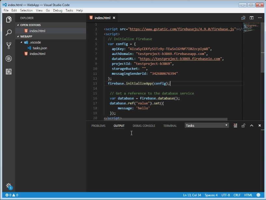Open the Go menu
The height and width of the screenshot is (200, 266).
tap(48, 10)
